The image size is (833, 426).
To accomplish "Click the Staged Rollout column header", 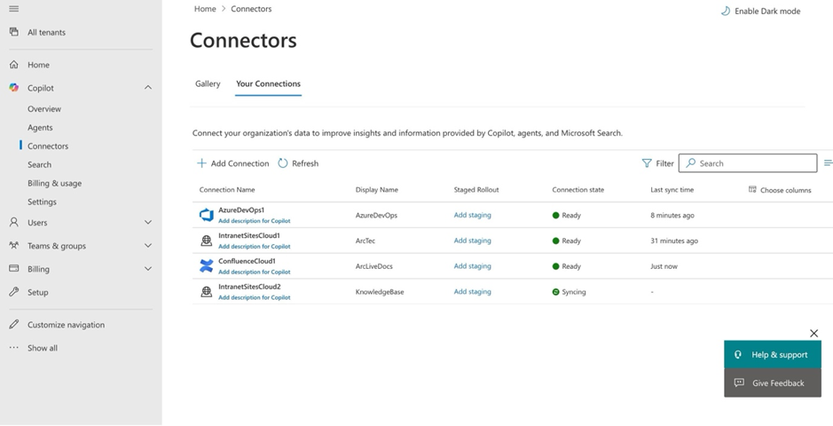I will (x=476, y=190).
